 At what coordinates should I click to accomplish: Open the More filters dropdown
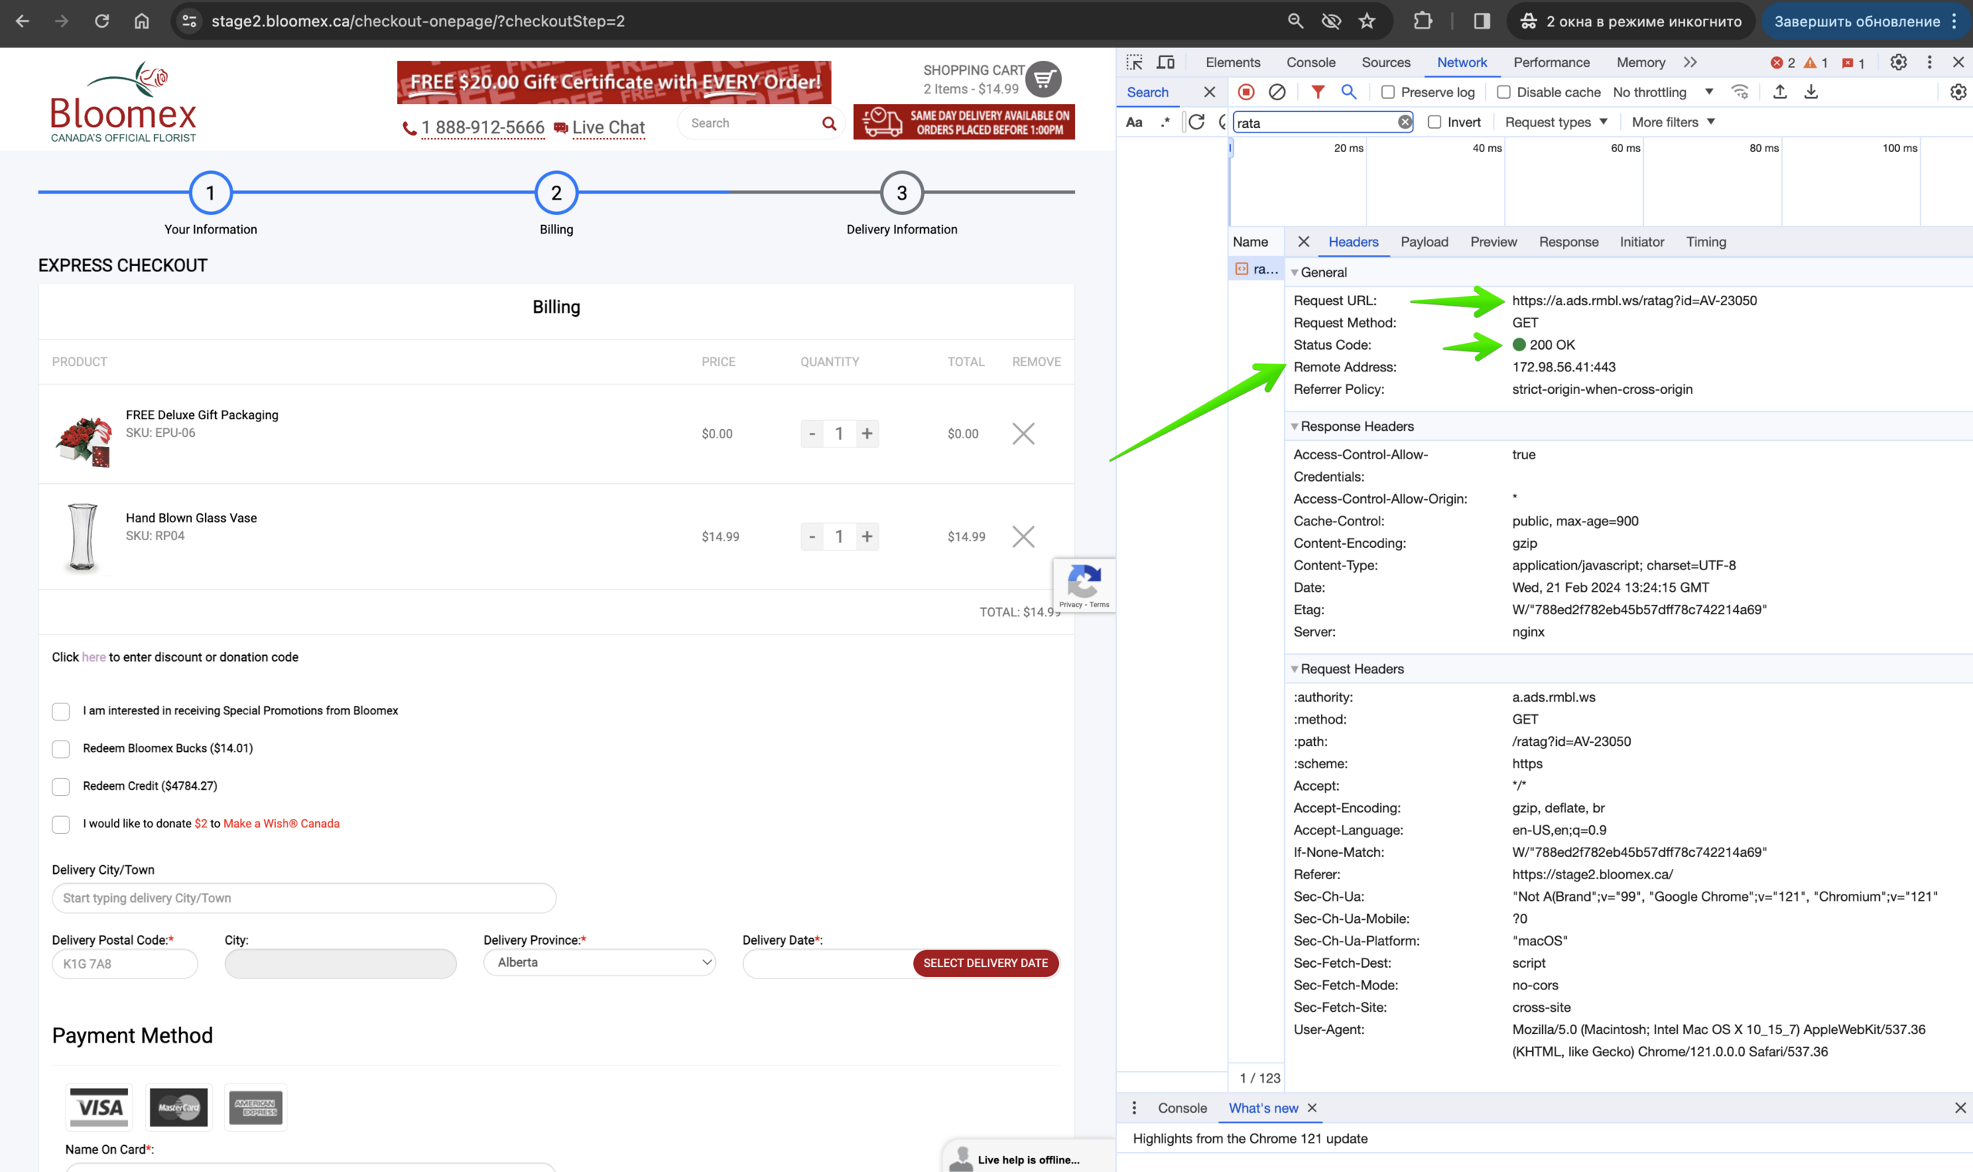click(x=1674, y=123)
